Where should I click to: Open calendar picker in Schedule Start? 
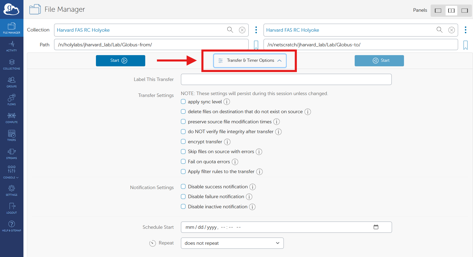pos(376,227)
